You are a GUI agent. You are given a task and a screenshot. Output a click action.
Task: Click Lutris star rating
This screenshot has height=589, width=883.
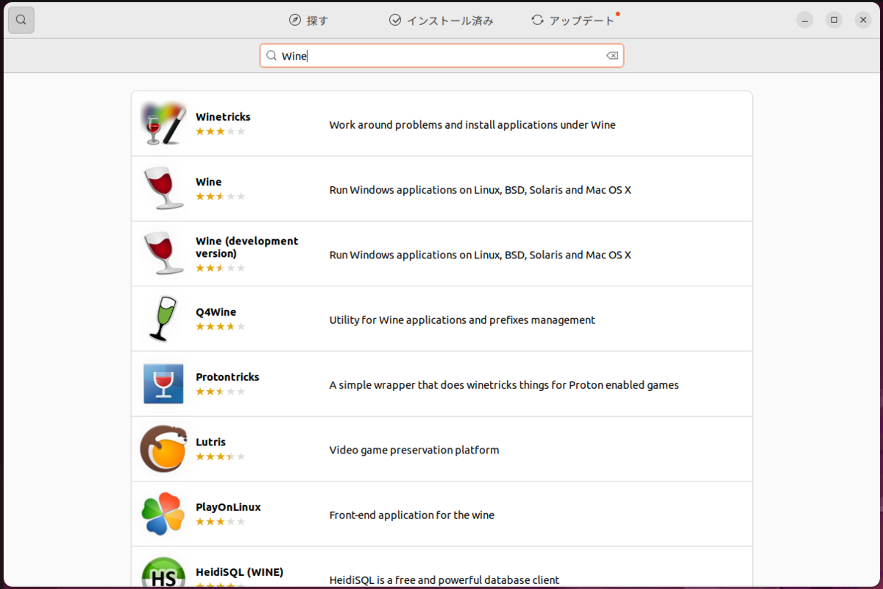(220, 457)
